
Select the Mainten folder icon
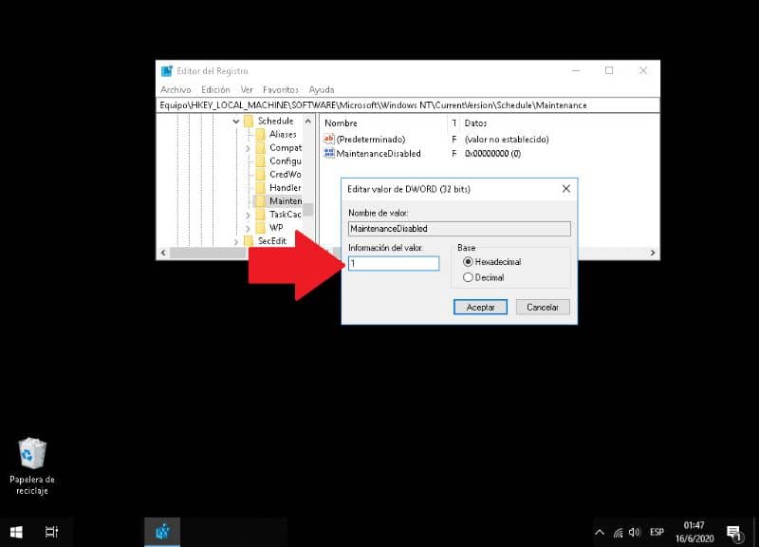[x=260, y=201]
